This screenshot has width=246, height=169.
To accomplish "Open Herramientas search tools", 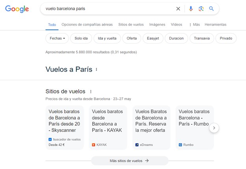I will point(215,24).
